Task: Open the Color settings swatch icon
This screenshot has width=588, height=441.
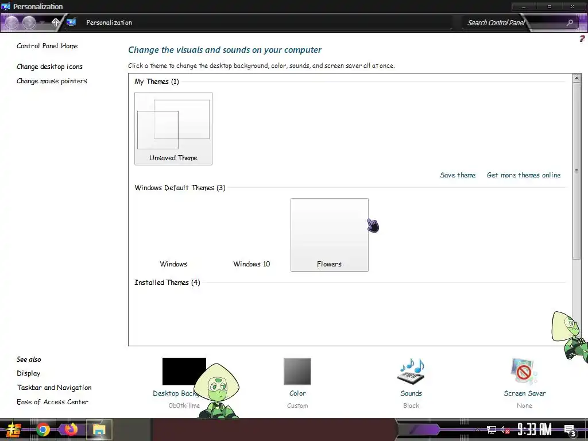Action: point(297,372)
